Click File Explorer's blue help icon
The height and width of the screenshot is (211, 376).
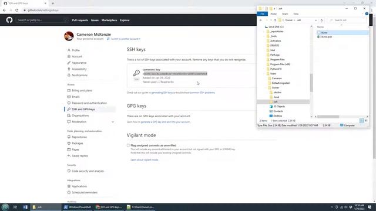pos(367,14)
